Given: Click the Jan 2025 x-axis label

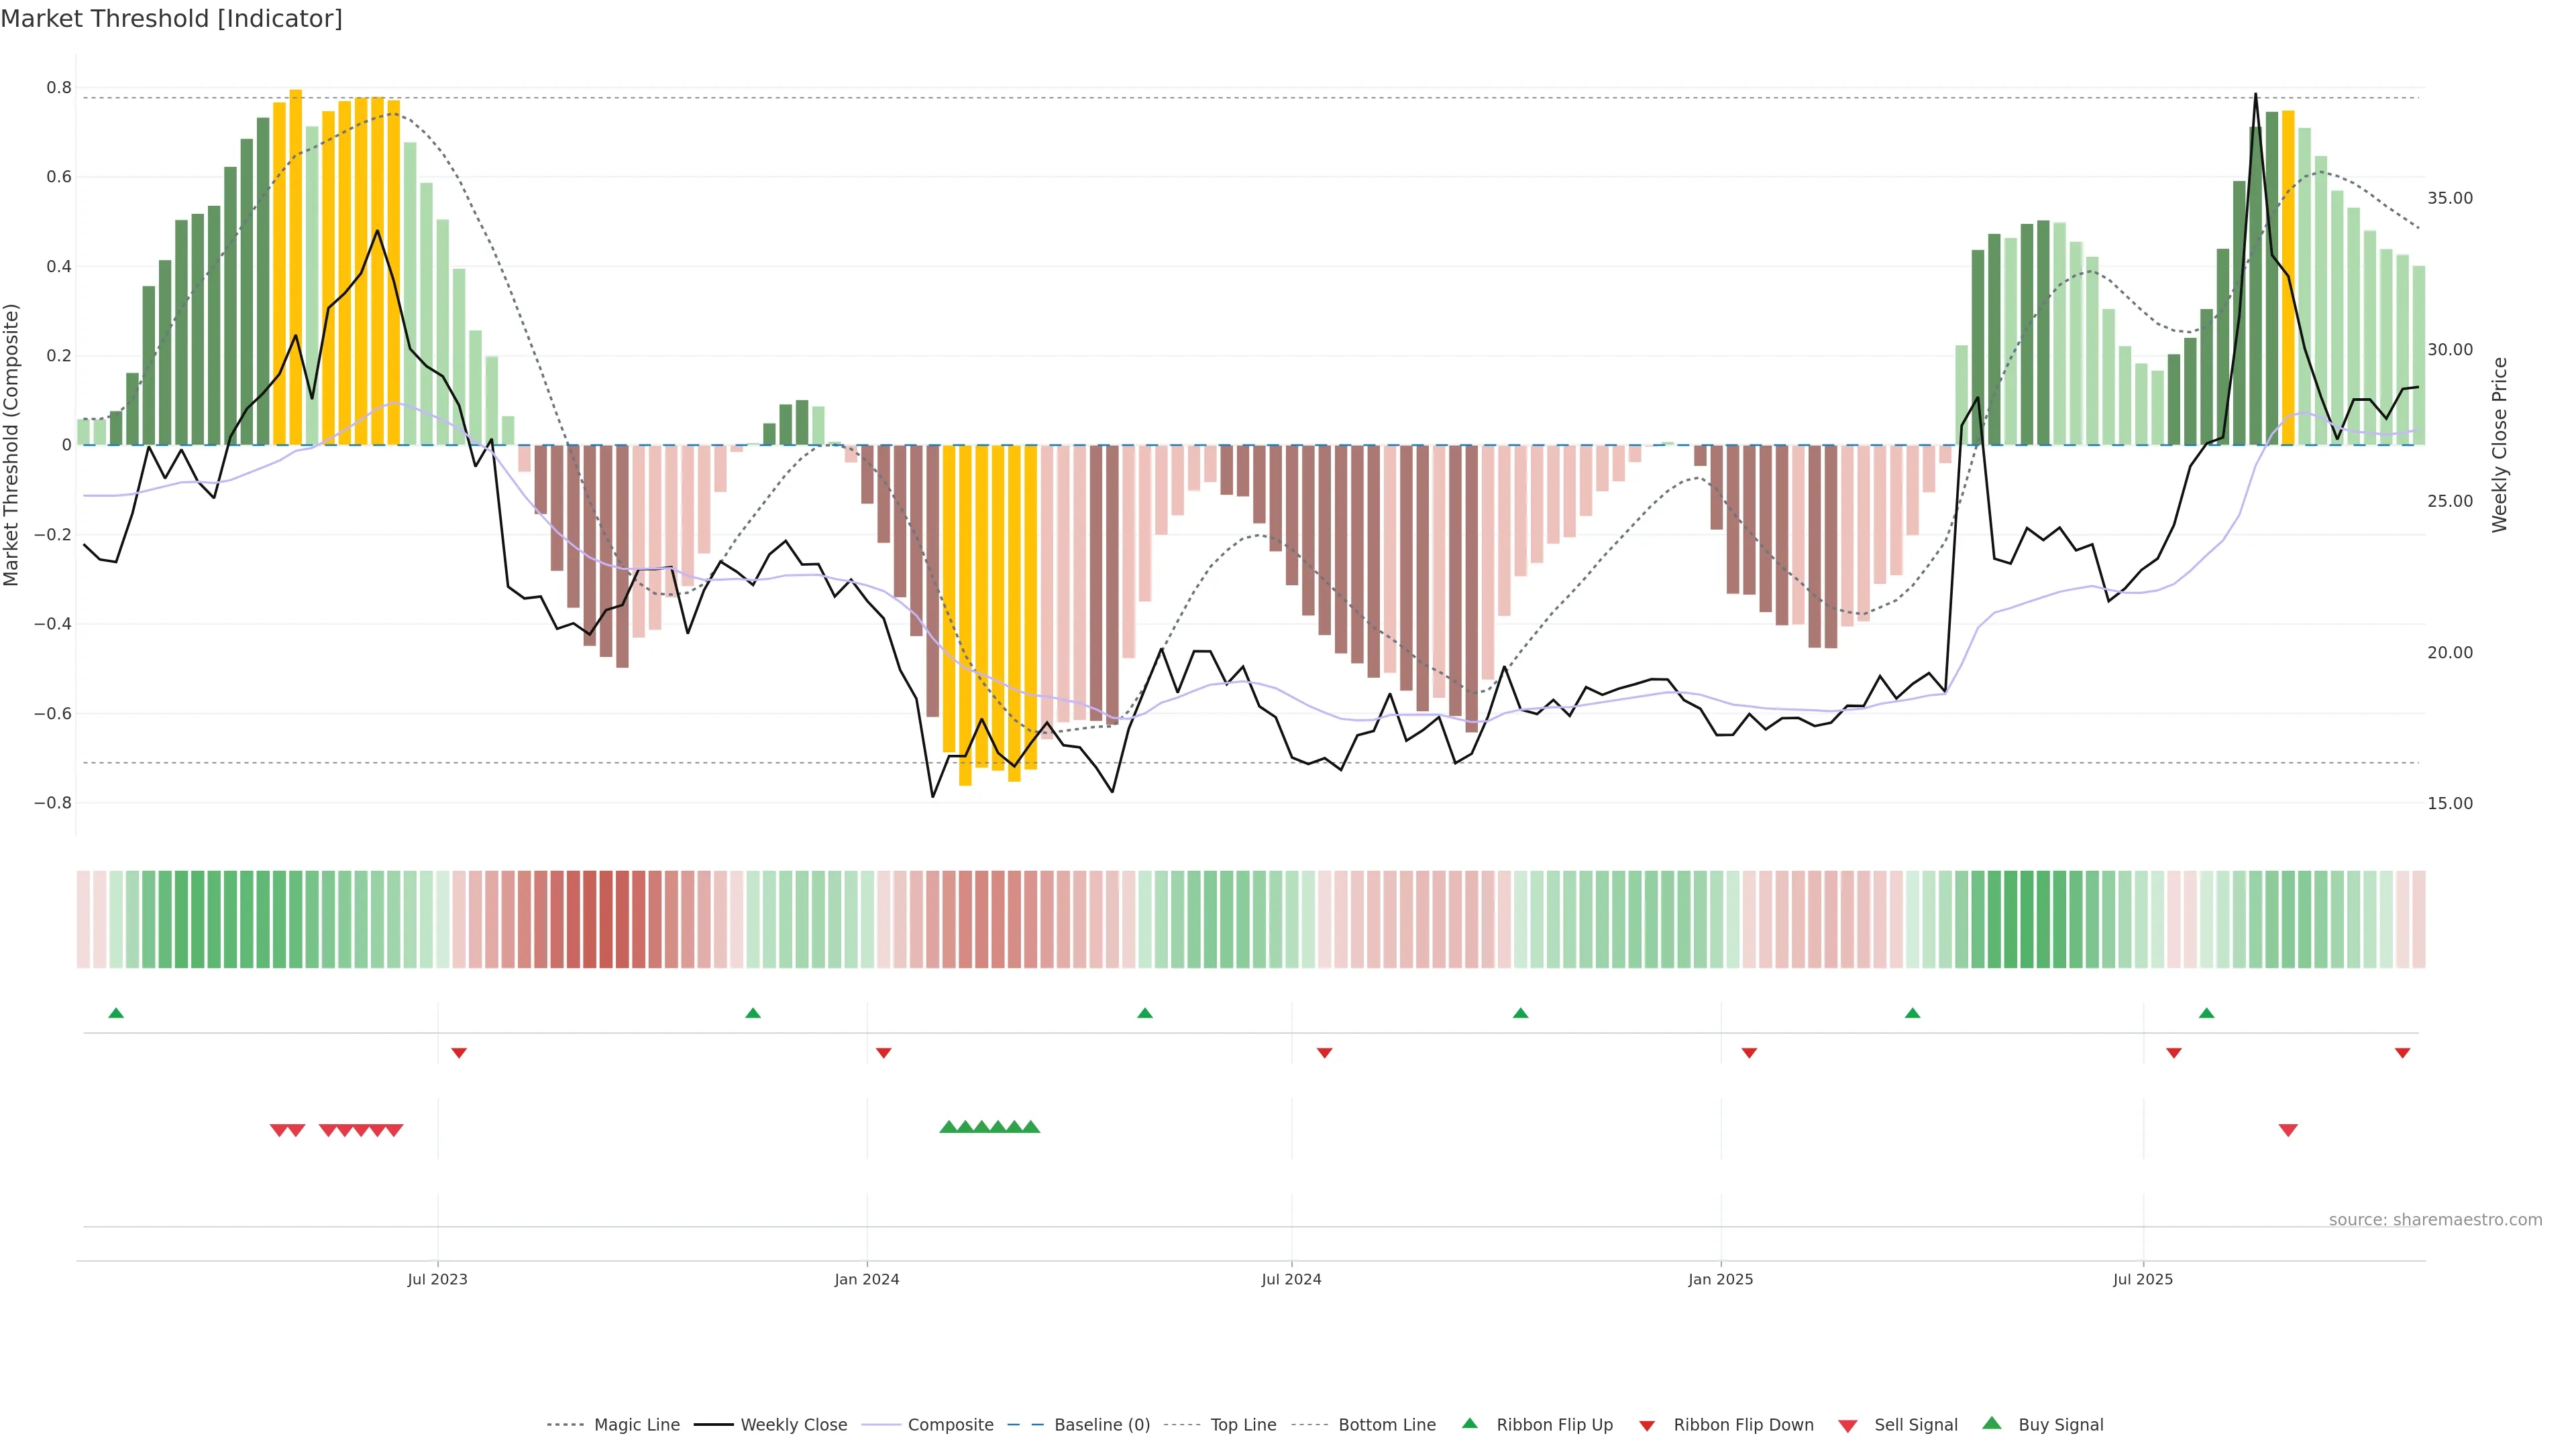Looking at the screenshot, I should [1720, 1279].
